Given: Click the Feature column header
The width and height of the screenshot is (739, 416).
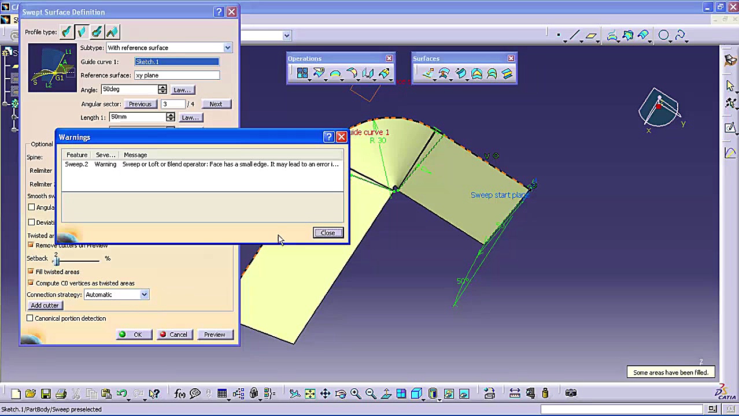Looking at the screenshot, I should click(76, 155).
